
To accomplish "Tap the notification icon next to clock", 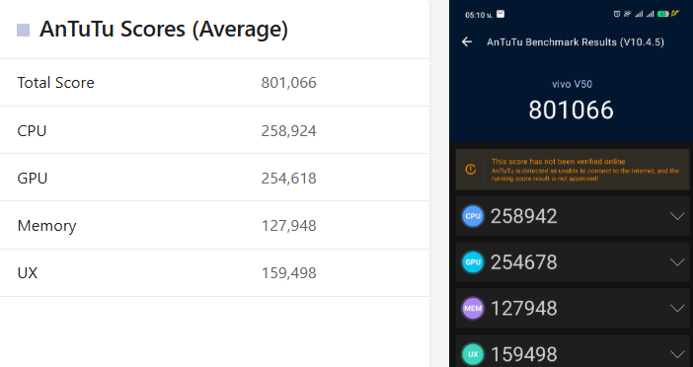I will pos(500,14).
